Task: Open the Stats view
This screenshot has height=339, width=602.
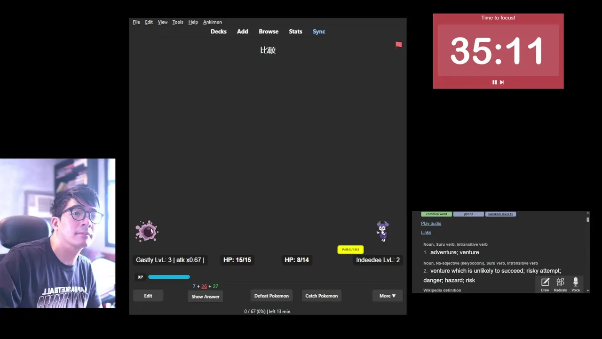Action: [x=295, y=32]
